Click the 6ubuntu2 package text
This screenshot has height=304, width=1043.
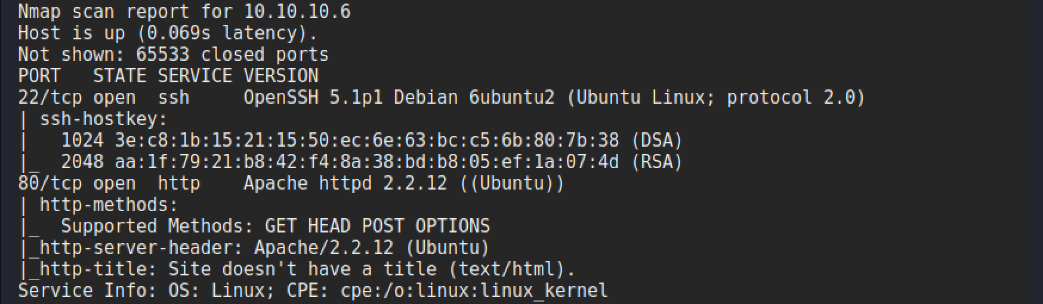(511, 97)
